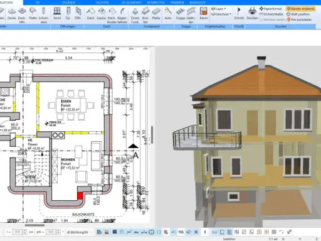Screen dimensions: 321x241
Task: Open the Layer dropdown in the ribbon
Action: coord(219,9)
